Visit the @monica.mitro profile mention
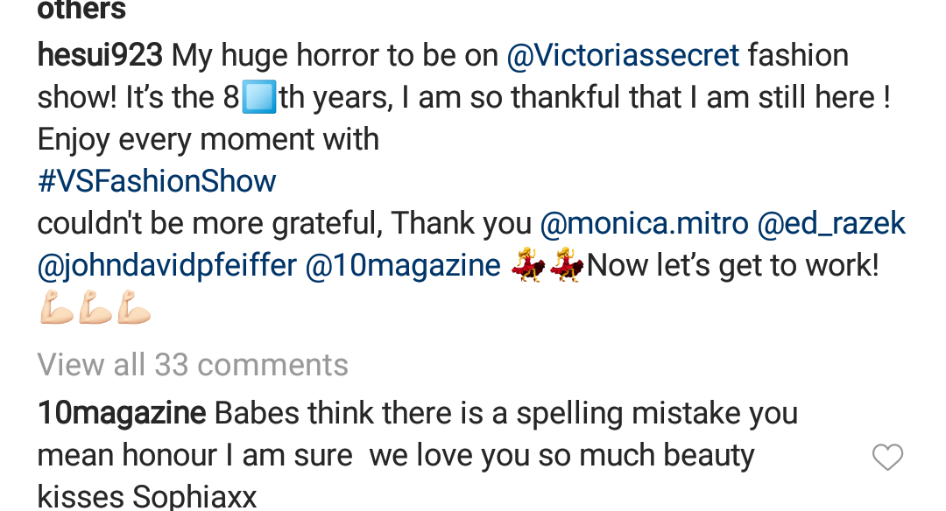 coord(644,224)
